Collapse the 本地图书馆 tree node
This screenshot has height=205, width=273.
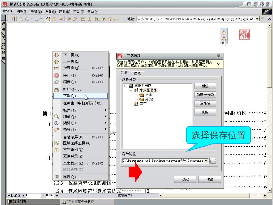coord(125,86)
